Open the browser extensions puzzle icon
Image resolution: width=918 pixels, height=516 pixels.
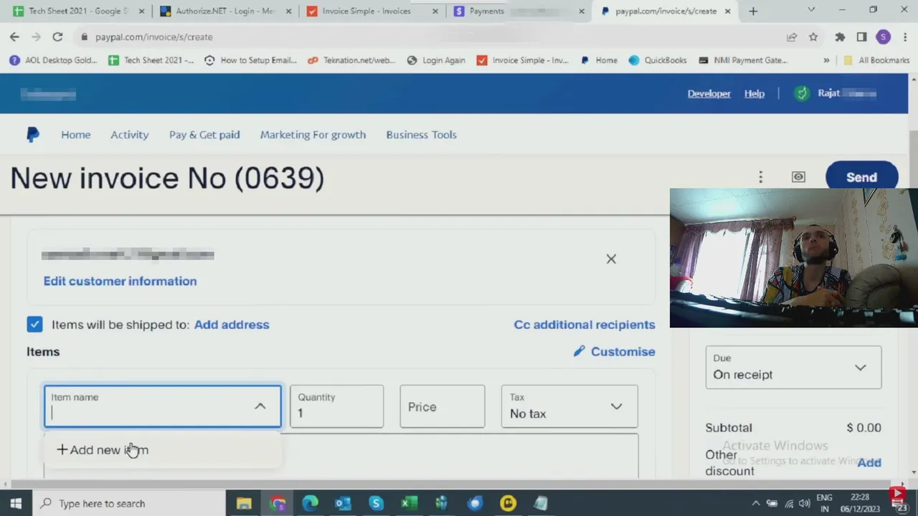pyautogui.click(x=840, y=37)
